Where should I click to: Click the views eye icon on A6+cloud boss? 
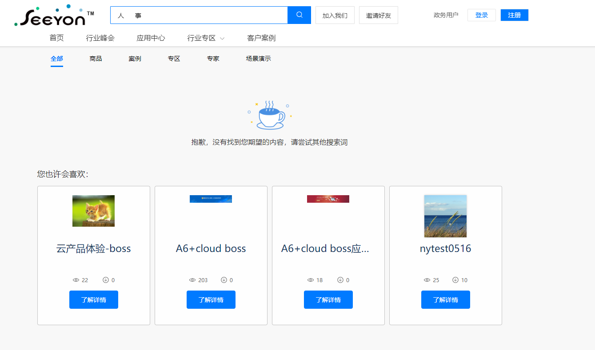pos(192,280)
